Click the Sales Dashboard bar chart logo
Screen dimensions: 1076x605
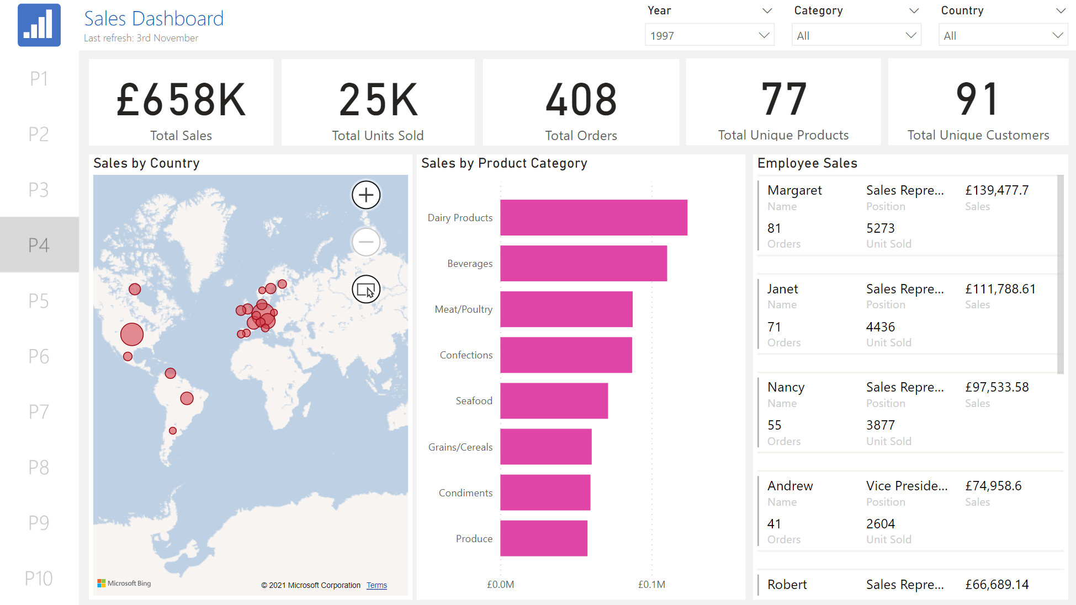[39, 25]
